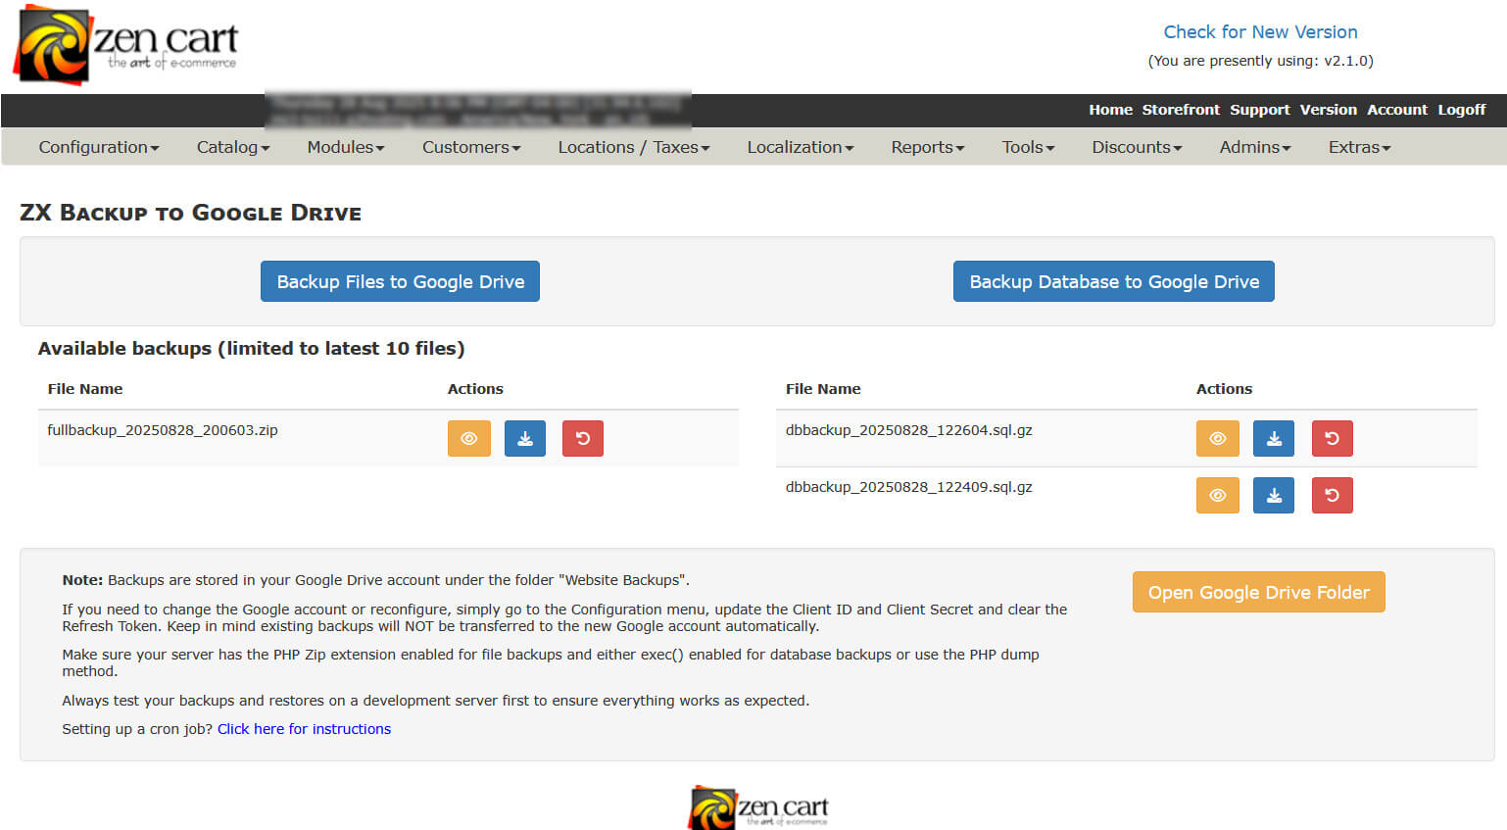Open the Localization dropdown
The height and width of the screenshot is (830, 1507).
[x=800, y=147]
